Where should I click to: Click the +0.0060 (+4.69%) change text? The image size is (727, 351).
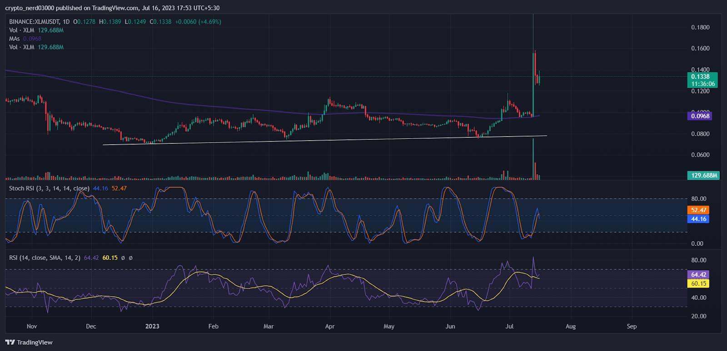(x=198, y=22)
